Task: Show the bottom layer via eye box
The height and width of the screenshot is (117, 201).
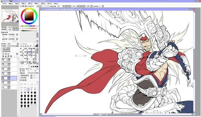Action: [x=3, y=86]
